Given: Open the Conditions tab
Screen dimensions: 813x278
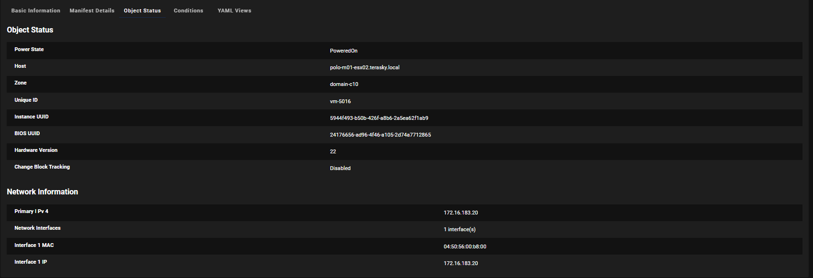Looking at the screenshot, I should pos(188,11).
